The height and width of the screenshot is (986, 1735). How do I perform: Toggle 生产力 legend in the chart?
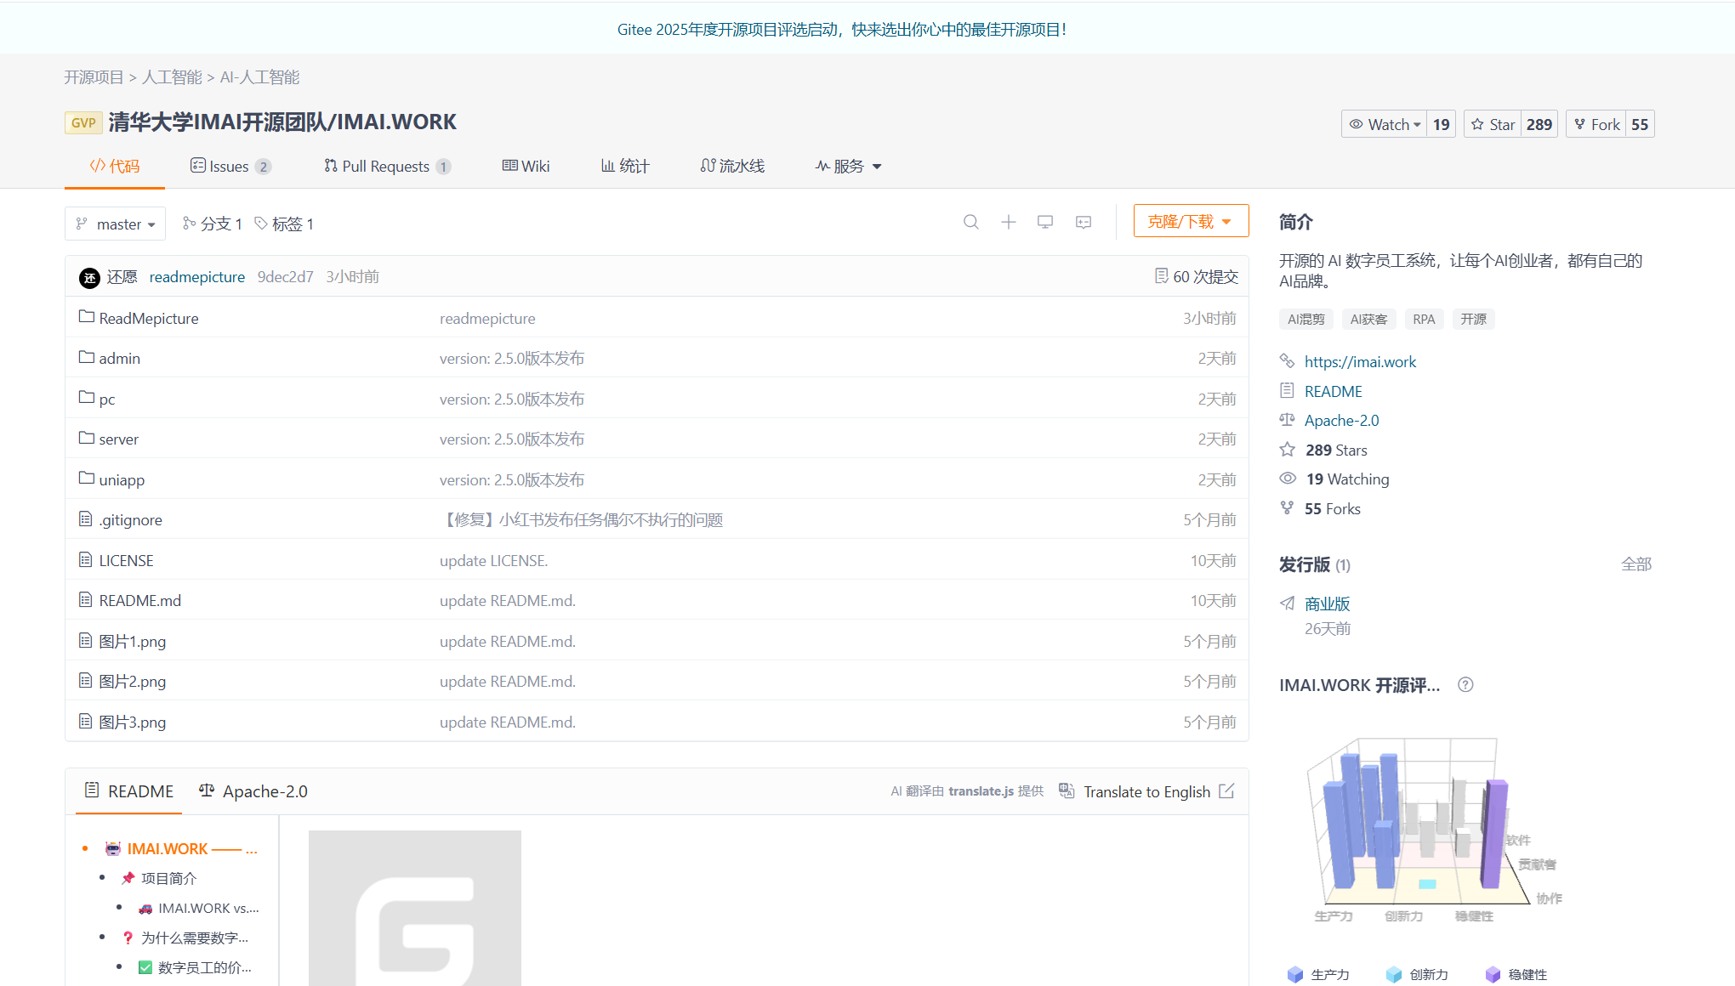pos(1319,974)
